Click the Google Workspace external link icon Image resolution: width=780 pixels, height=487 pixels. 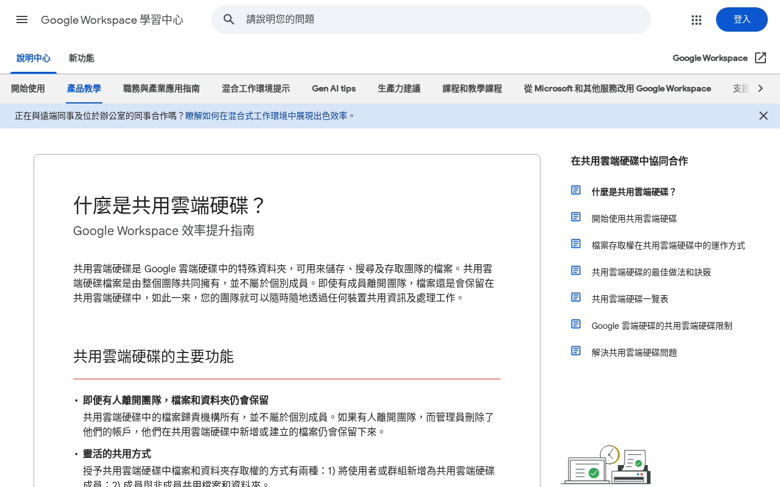coord(760,58)
